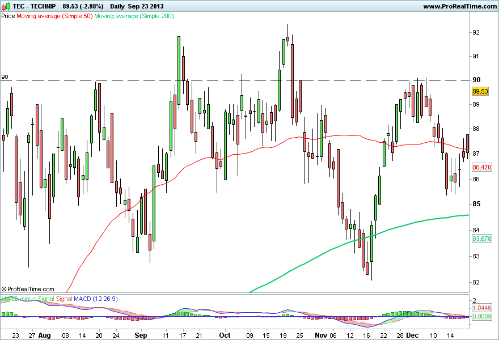Click the Dec month label on time axis
Screen dimensions: 499x340
click(x=412, y=335)
